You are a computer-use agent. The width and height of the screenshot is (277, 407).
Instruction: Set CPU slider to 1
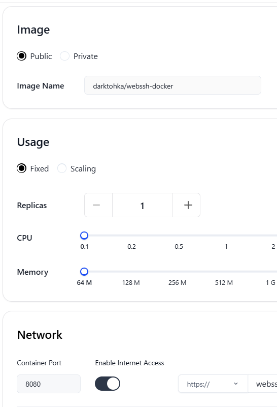226,236
